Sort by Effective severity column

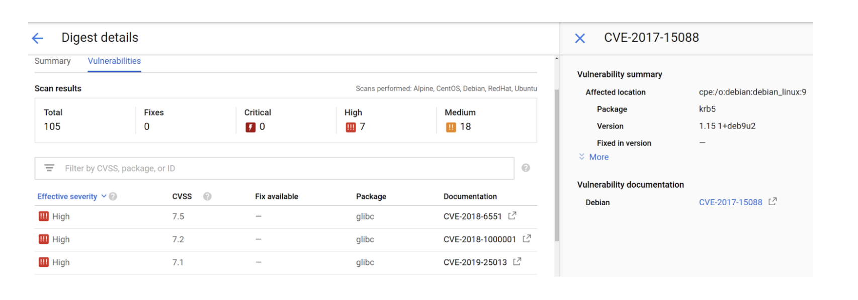tap(67, 197)
